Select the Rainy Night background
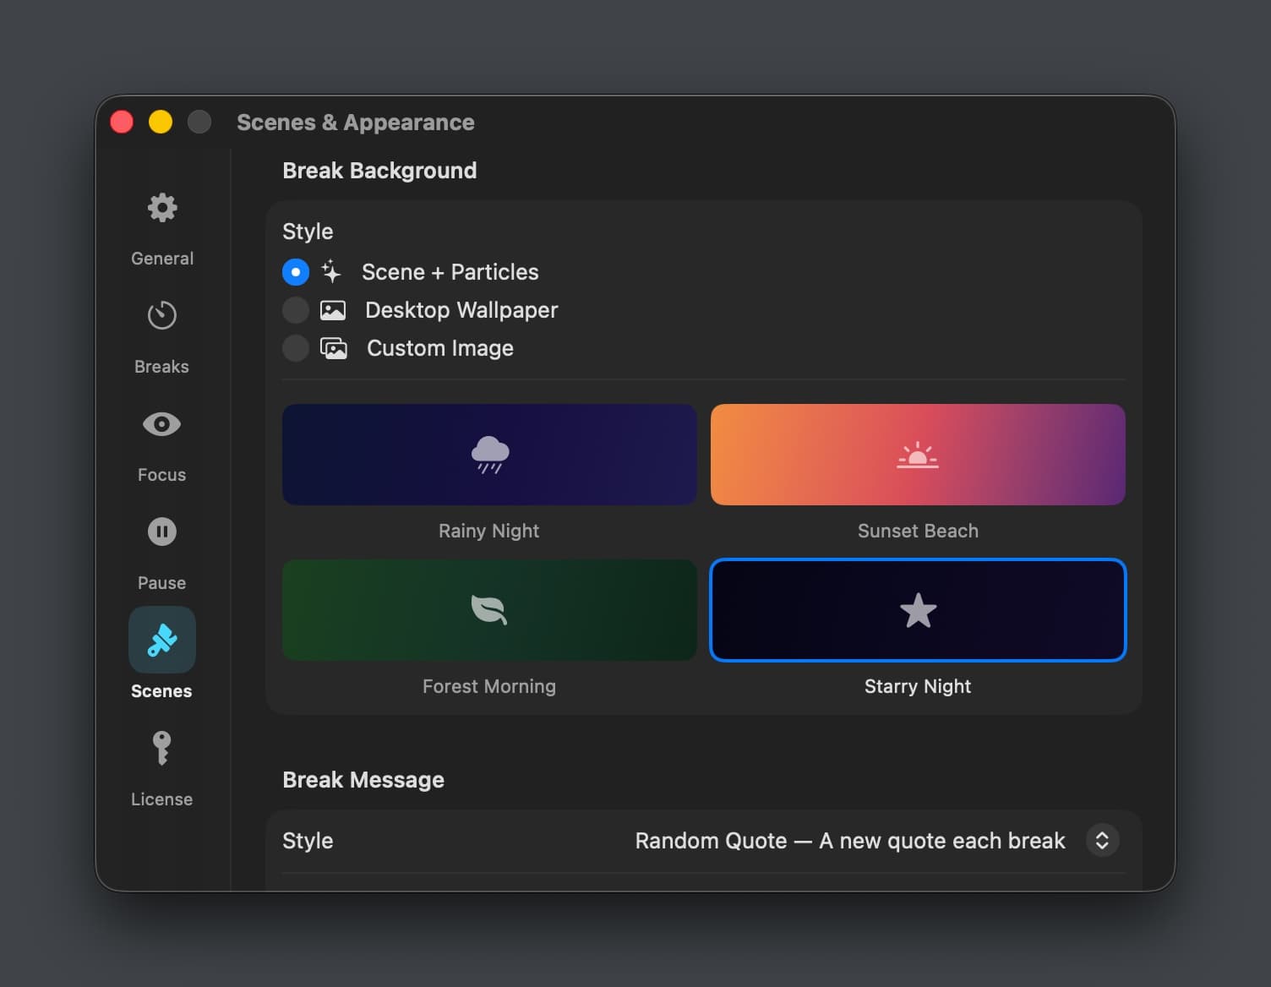The image size is (1271, 987). [x=488, y=454]
